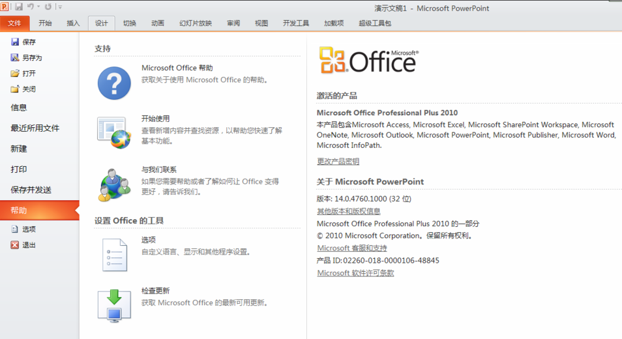622x339 pixels.
Task: Click the 激活的产品 heading
Action: point(337,96)
